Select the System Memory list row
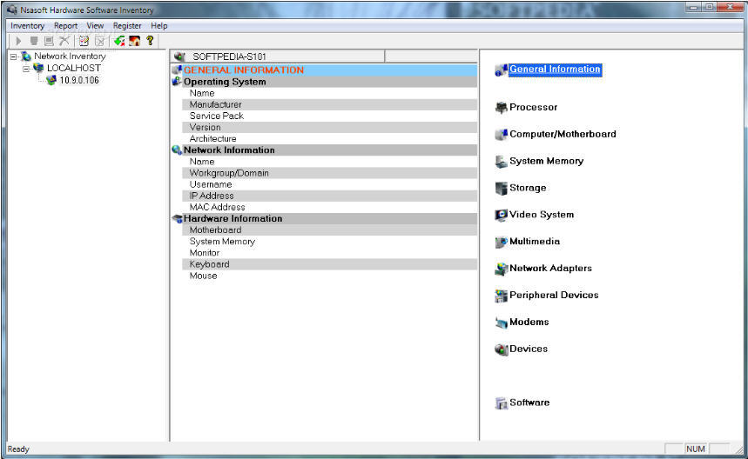The image size is (748, 459). [329, 242]
